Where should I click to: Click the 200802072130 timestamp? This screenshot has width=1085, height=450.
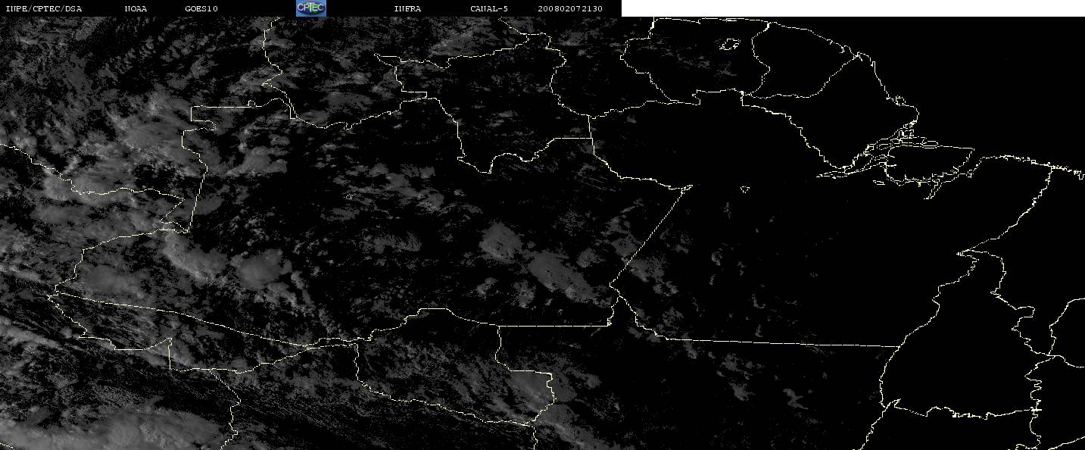pos(571,8)
